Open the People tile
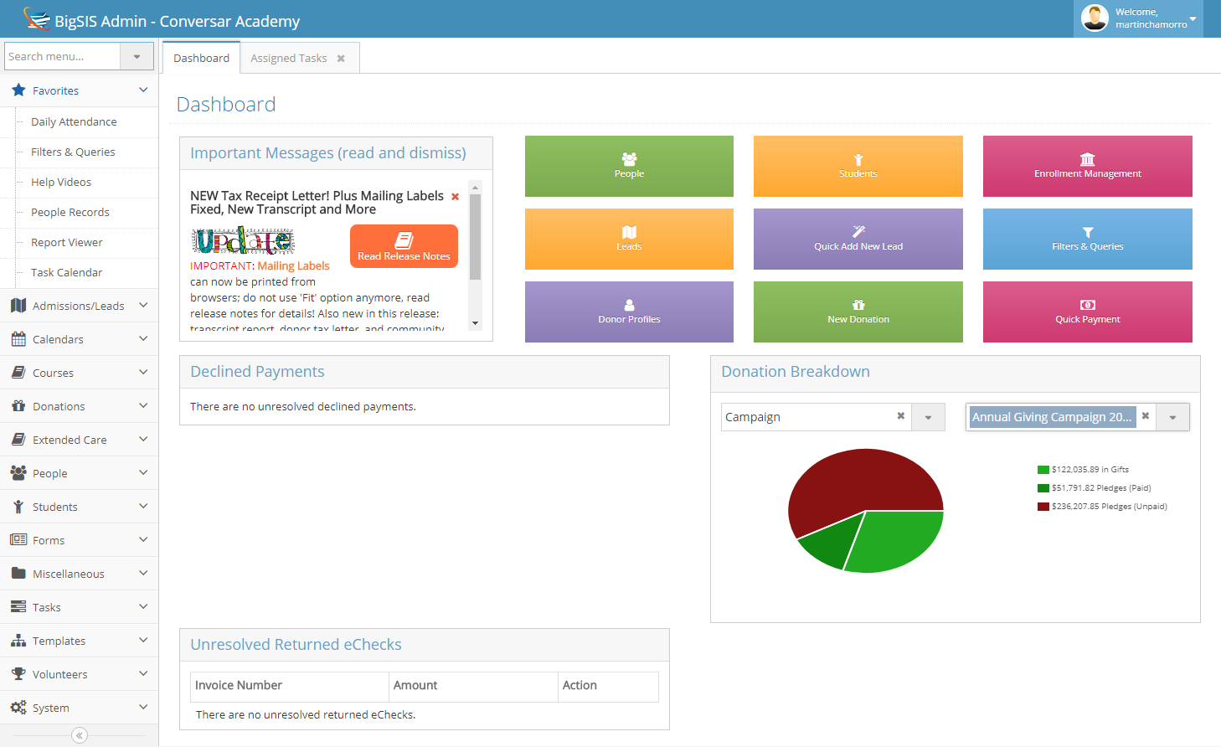 (629, 166)
